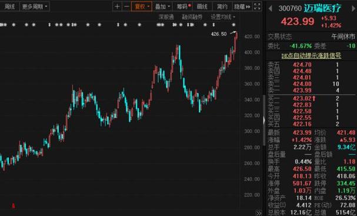Select the 买三 bid row at 422.58
Screen dimensions: 357x216
pyautogui.click(x=312, y=111)
